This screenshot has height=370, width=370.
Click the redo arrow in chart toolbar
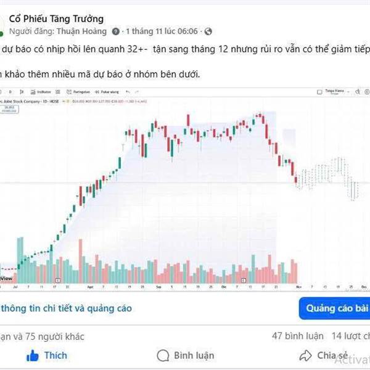coord(137,92)
